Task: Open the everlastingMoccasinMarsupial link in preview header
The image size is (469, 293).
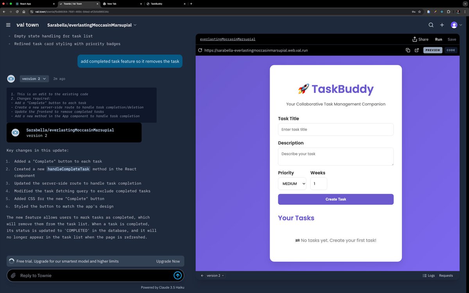Action: point(227,39)
